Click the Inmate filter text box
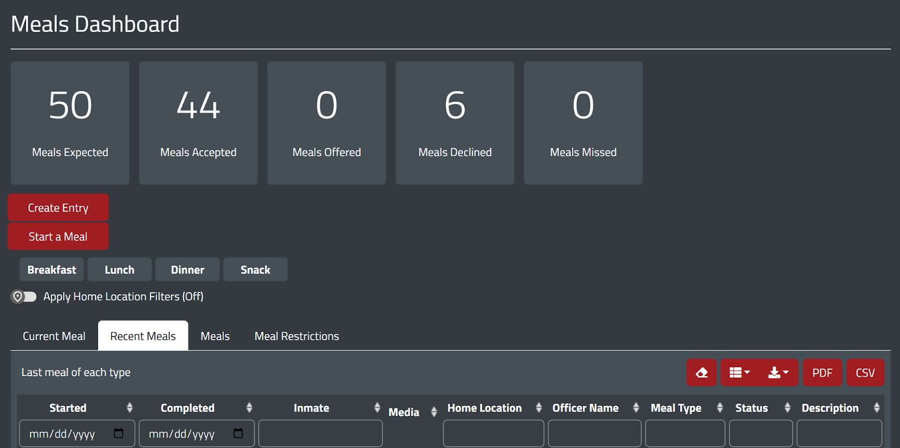 (x=321, y=433)
